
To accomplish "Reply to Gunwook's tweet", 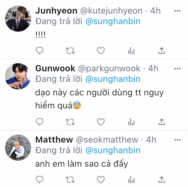I will point(40,122).
